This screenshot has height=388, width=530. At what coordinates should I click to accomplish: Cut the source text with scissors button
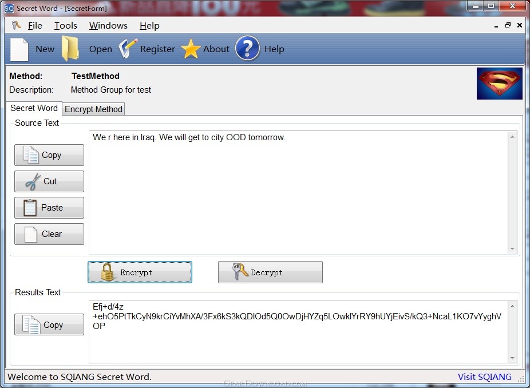pyautogui.click(x=49, y=181)
